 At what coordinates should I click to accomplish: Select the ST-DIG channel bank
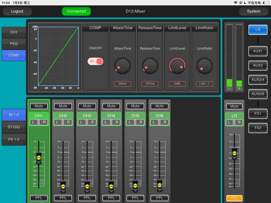(14, 127)
